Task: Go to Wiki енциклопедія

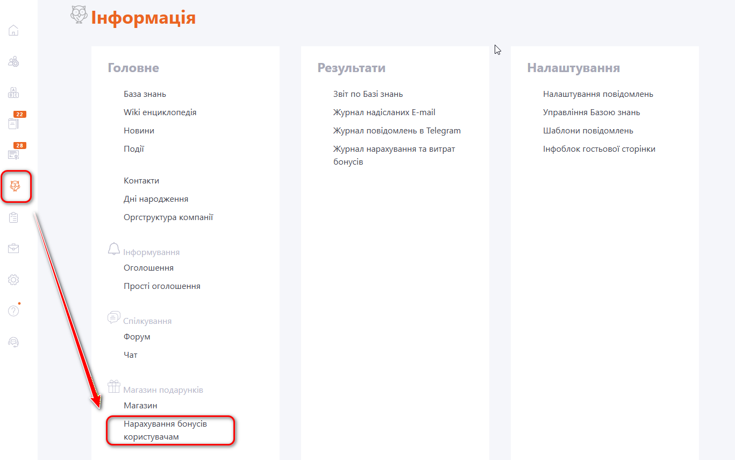Action: [160, 112]
